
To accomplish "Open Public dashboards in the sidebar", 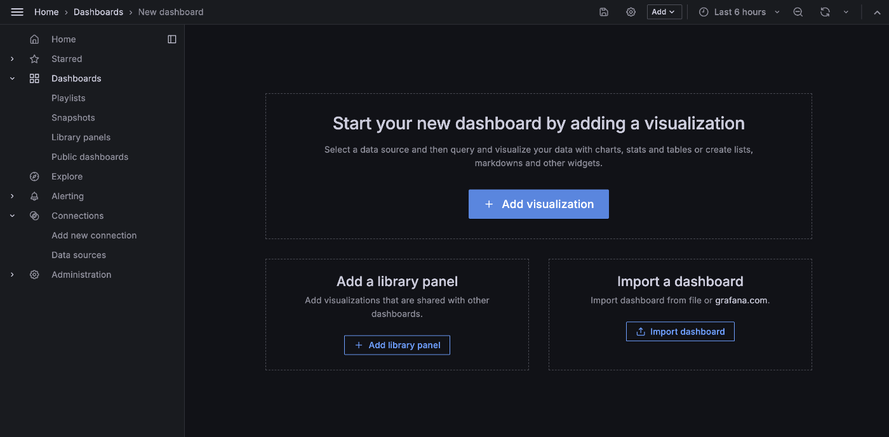I will coord(90,157).
